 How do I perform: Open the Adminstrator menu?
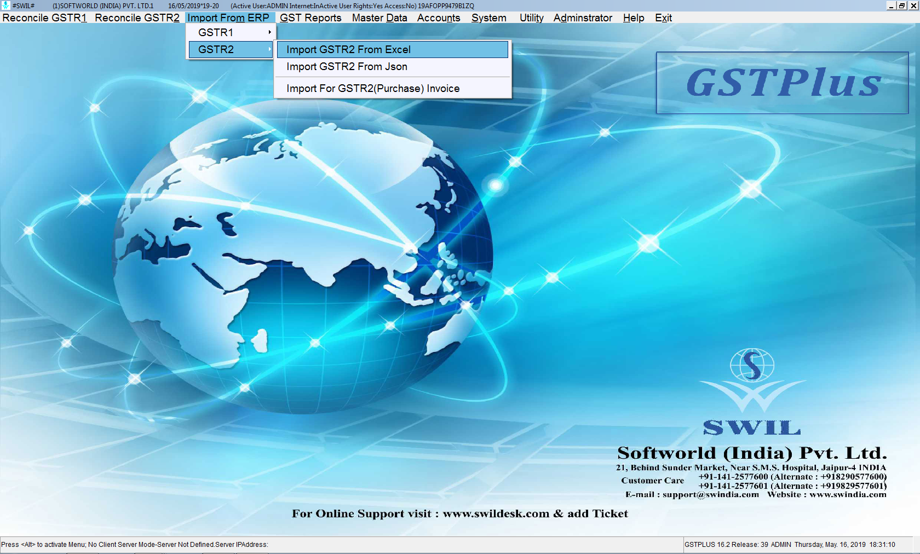(x=583, y=18)
